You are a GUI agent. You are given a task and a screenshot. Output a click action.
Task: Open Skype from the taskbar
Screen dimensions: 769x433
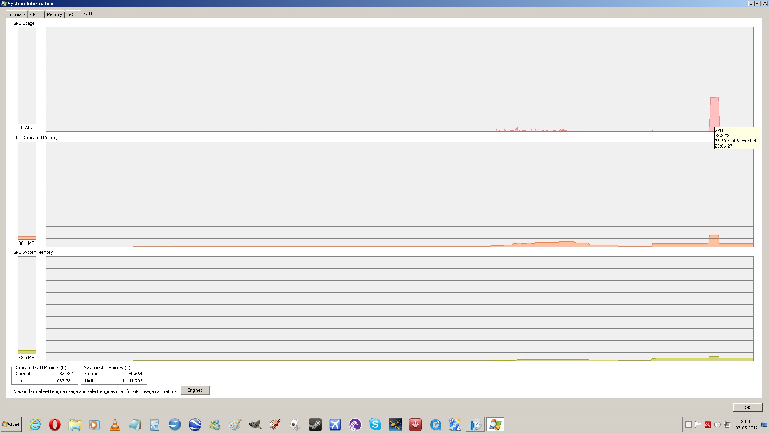(375, 425)
